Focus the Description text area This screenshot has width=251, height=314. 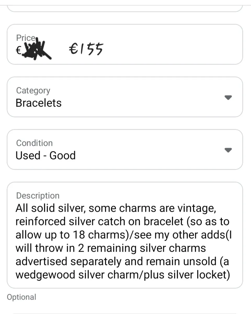tap(125, 235)
